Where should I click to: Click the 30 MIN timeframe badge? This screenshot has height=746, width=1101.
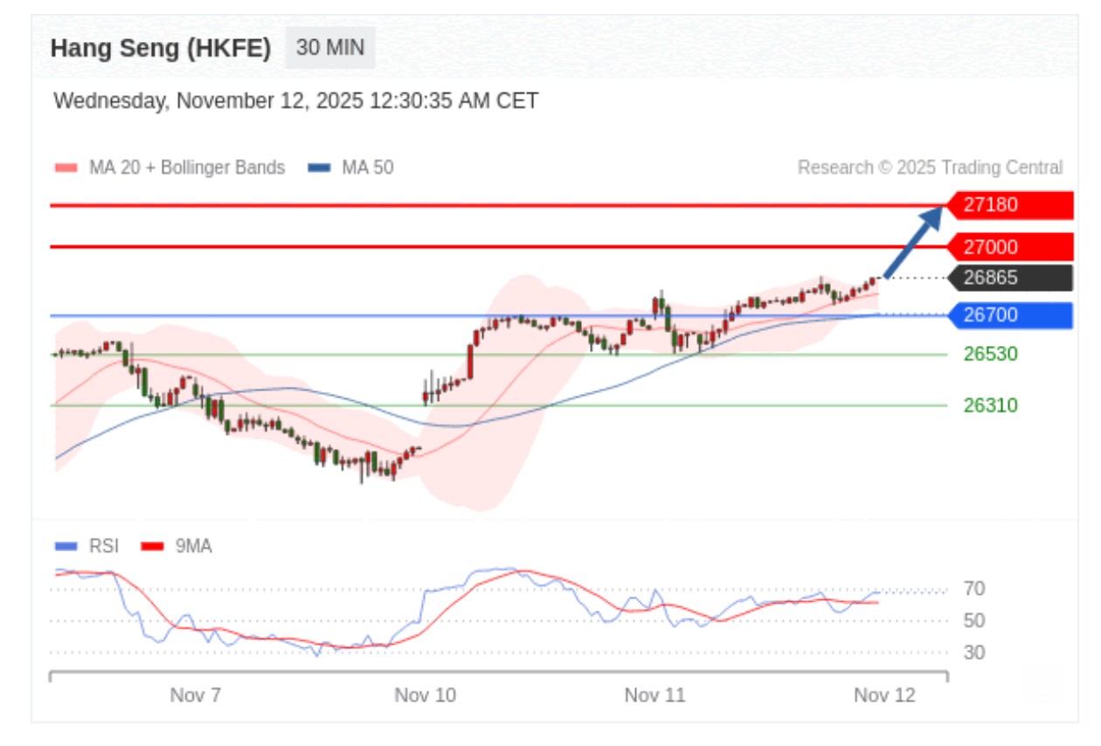tap(329, 48)
